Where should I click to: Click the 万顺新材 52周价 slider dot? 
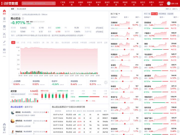pyautogui.click(x=129, y=28)
